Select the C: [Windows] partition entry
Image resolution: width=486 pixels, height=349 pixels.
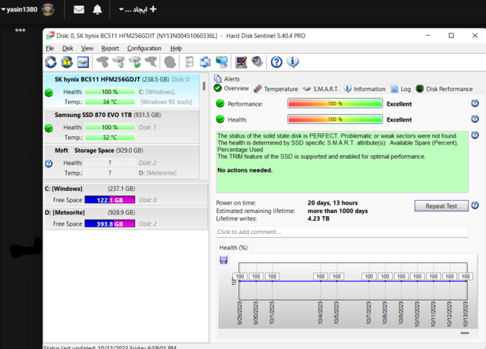125,195
